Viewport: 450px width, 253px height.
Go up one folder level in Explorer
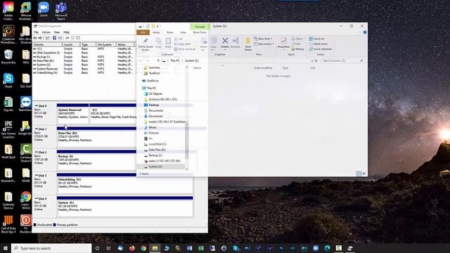(158, 61)
